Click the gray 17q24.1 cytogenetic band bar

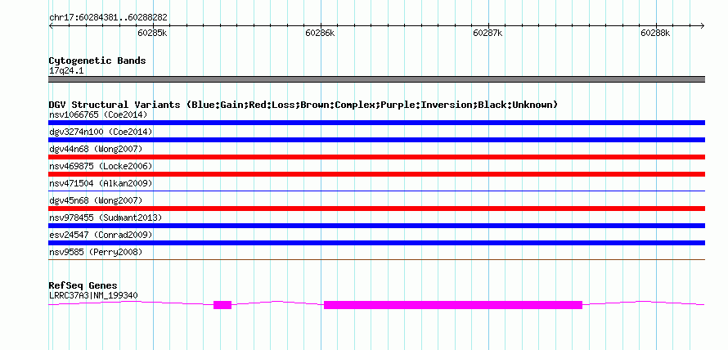pos(376,79)
